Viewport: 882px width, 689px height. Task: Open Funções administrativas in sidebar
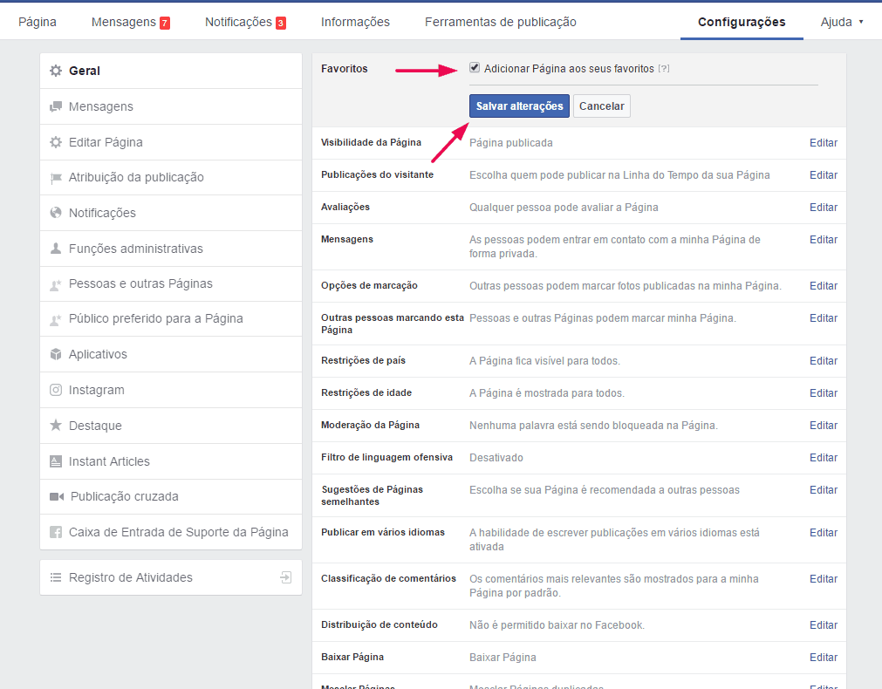171,249
